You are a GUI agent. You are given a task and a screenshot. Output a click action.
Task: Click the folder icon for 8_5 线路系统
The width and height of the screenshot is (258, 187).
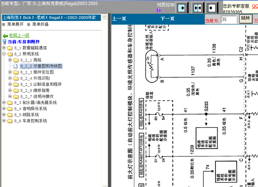pos(10,115)
